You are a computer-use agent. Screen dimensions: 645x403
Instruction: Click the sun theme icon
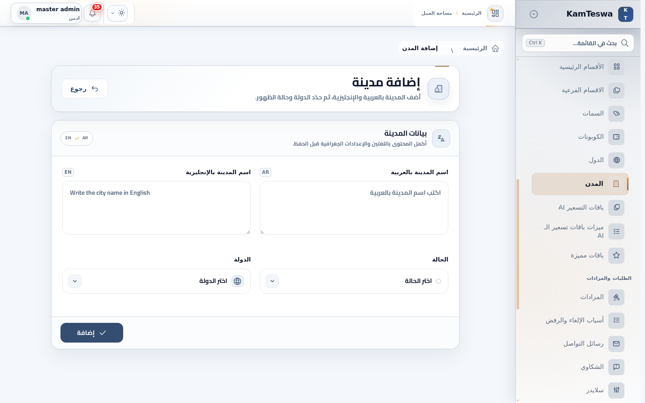coord(121,13)
